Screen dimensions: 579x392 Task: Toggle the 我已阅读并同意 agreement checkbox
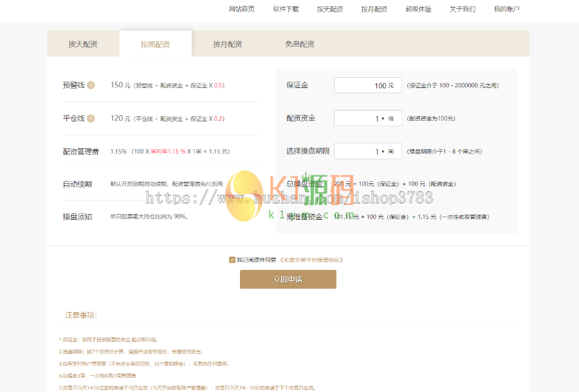[232, 260]
